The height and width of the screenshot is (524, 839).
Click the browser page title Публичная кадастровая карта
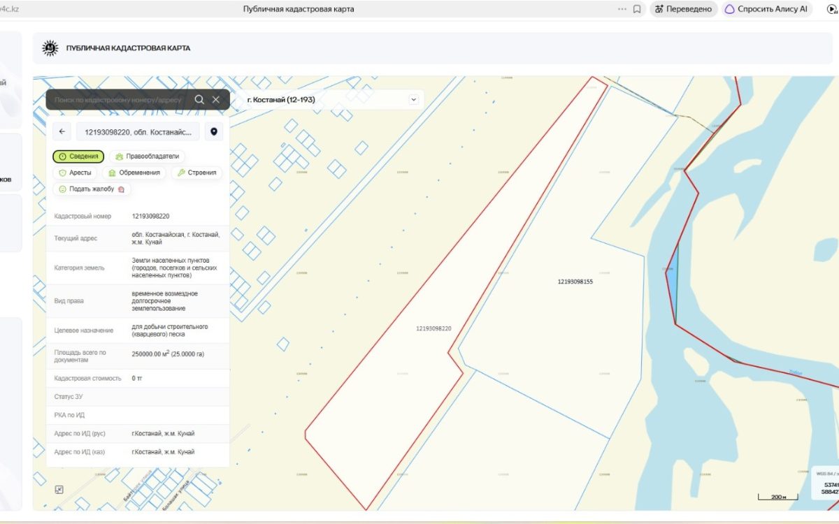(x=299, y=9)
